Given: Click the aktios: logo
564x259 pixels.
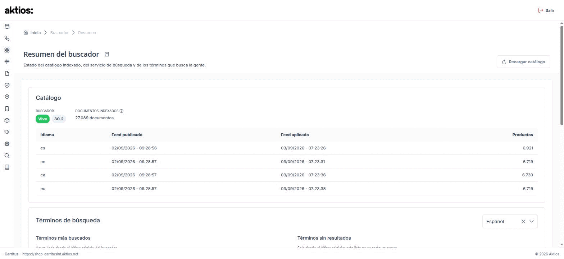Looking at the screenshot, I should point(19,10).
